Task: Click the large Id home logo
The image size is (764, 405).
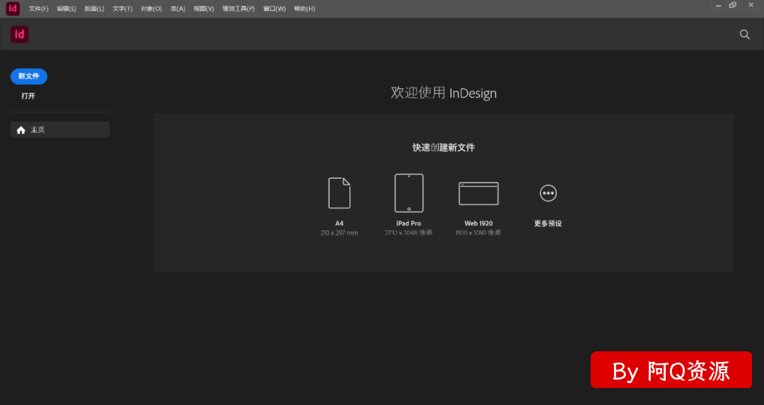Action: (x=20, y=34)
